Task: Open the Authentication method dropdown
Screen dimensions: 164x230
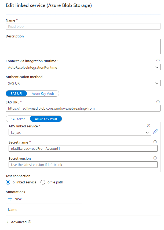Action: pos(83,83)
